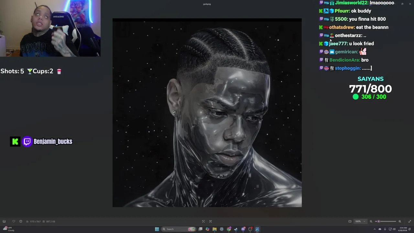
Task: Open the clock showing 2:34 AM
Action: click(403, 229)
